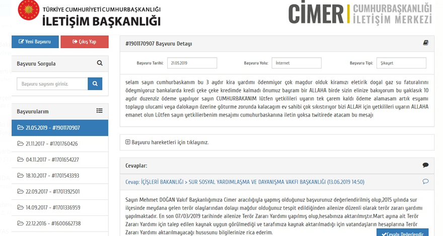
Task: Click the open folder icon beside 21.05.2019 entry
Action: (20, 128)
